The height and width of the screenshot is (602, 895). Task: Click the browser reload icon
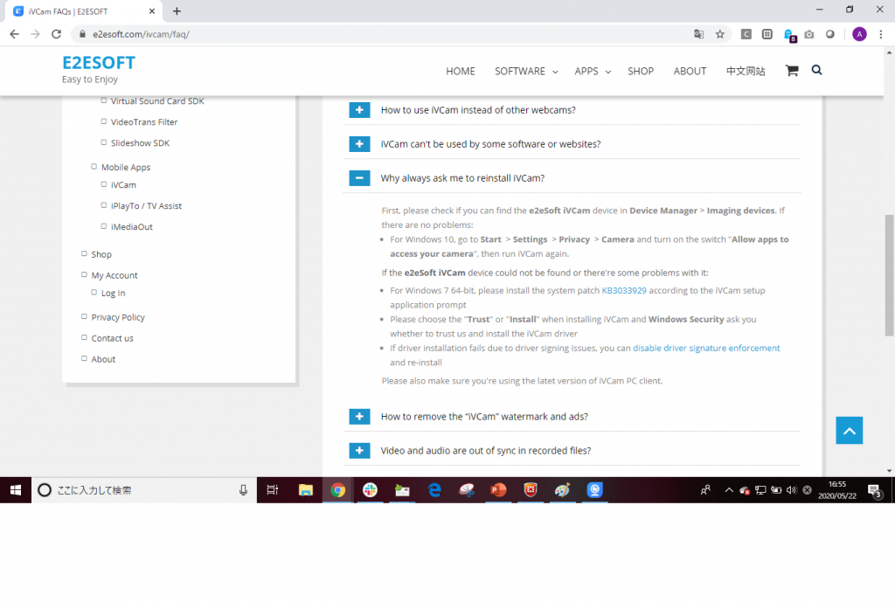click(57, 34)
